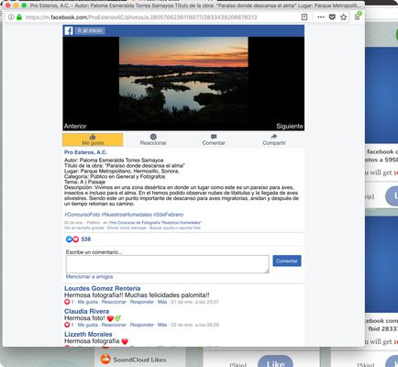Open Lizzeth Morales's profile
This screenshot has height=367, width=398.
88,334
